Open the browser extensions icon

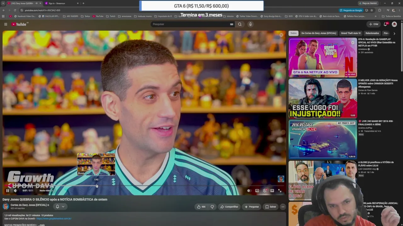tap(379, 10)
